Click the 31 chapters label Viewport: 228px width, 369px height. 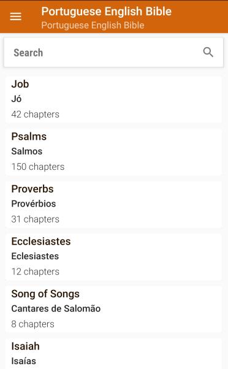pyautogui.click(x=36, y=219)
